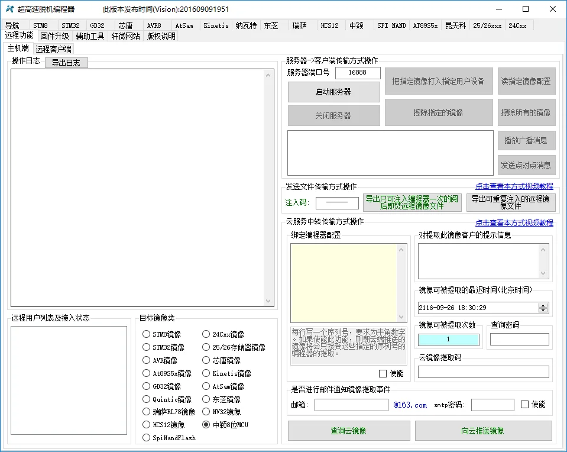Go to the 辅助工具 tab

pyautogui.click(x=90, y=36)
